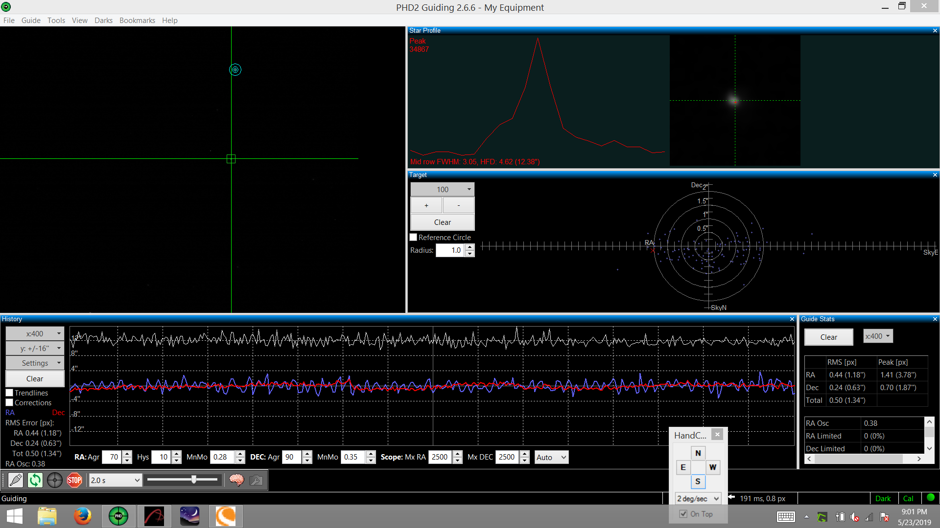Image resolution: width=940 pixels, height=528 pixels.
Task: Click Guide Stats horizontal scrollbar
Action: tap(859, 459)
